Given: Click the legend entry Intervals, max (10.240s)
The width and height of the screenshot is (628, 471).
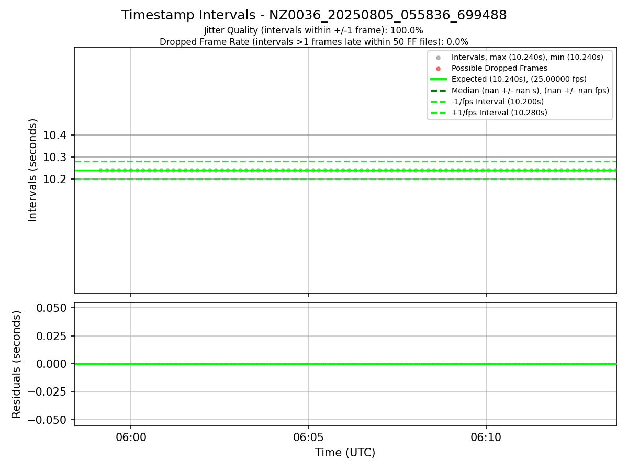Looking at the screenshot, I should 528,57.
